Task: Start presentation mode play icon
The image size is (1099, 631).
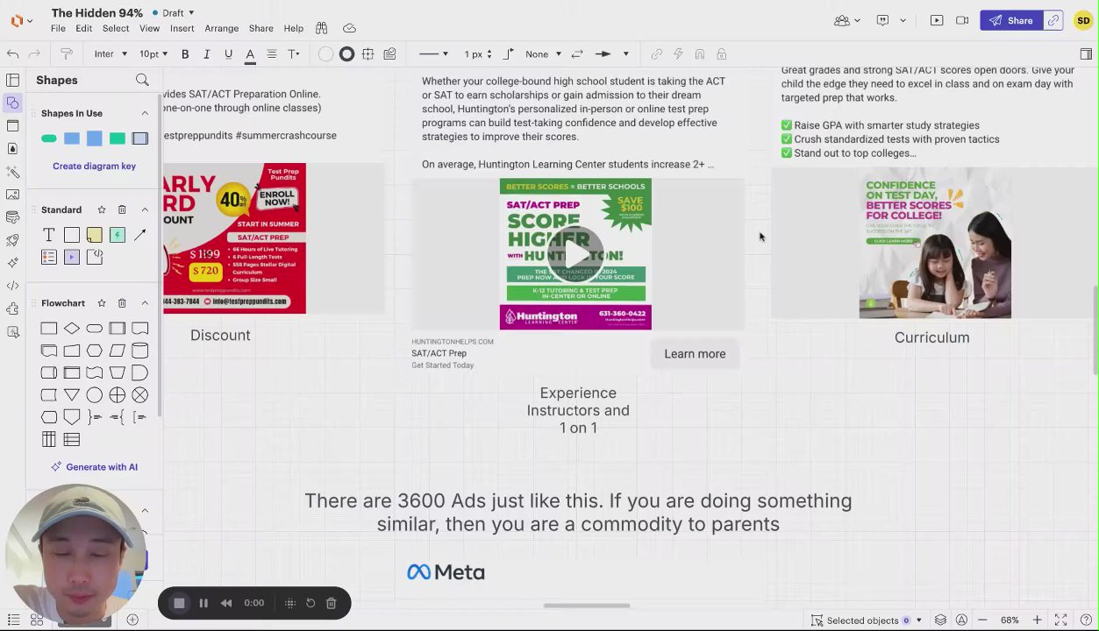Action: 937,20
